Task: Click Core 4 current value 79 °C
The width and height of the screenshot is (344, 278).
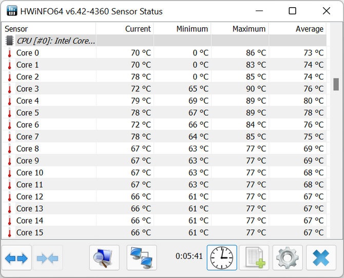Action: click(x=141, y=101)
